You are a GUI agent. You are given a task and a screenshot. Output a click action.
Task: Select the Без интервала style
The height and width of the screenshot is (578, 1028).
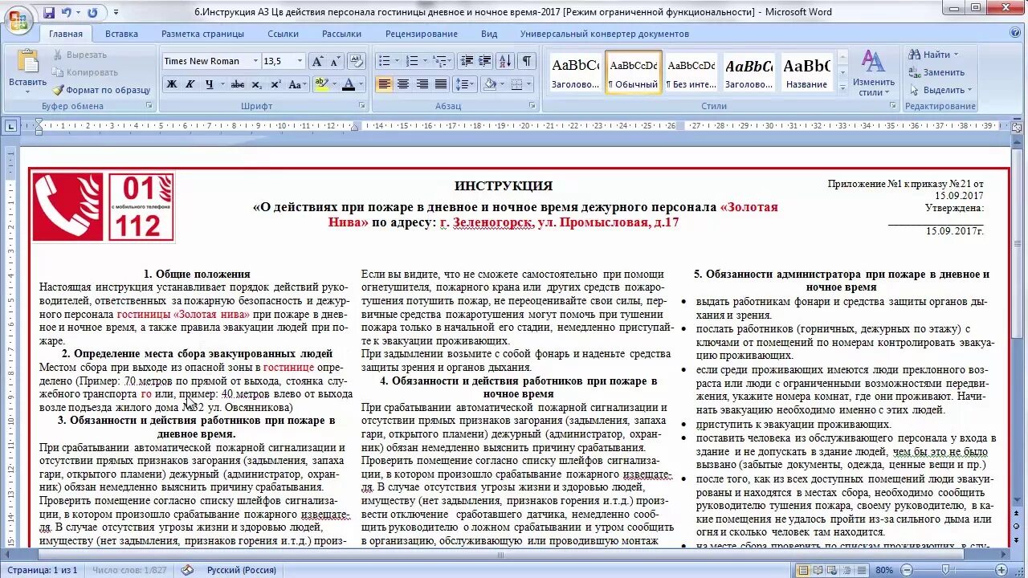[691, 73]
